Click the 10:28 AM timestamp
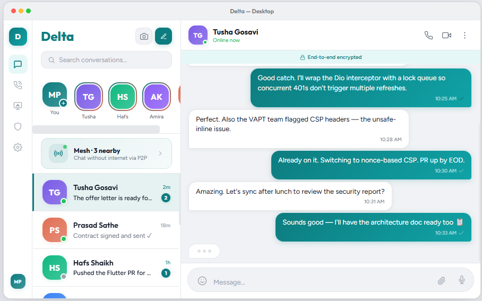The image size is (482, 301). [x=391, y=140]
